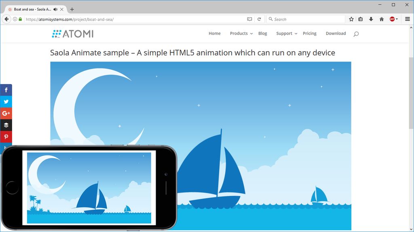414x232 pixels.
Task: Open the Firefox hamburger menu
Action: tap(407, 19)
